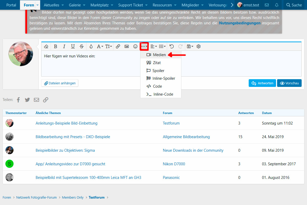Open the Nikon D7000 forum link
Screen dimensions: 307x205
point(174,164)
